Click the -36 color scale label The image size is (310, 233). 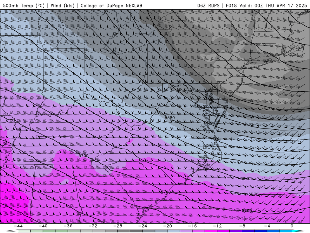coord(68,226)
